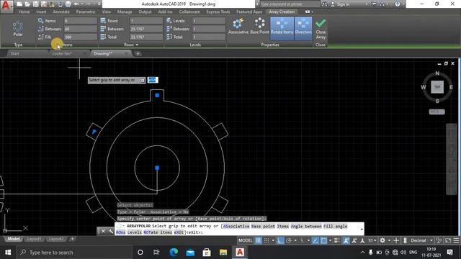Screen dimensions: 461x259
Task: Open the Help question mark icon
Action: pyautogui.click(x=398, y=4)
